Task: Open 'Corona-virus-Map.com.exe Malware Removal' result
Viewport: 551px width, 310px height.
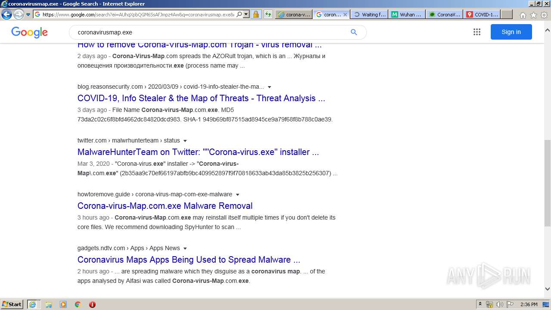Action: tap(165, 206)
